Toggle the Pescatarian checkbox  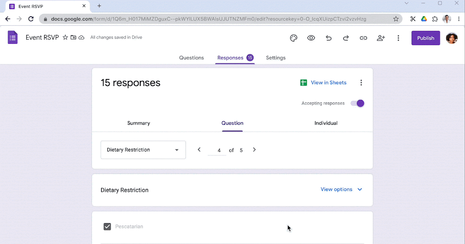click(107, 227)
